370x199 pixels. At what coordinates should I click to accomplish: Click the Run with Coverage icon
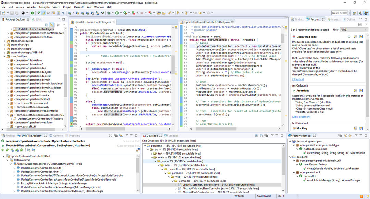click(x=125, y=13)
